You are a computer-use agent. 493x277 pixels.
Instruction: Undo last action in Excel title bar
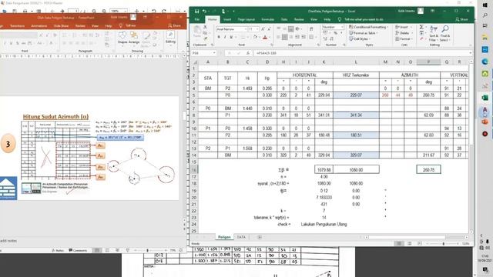pos(204,12)
